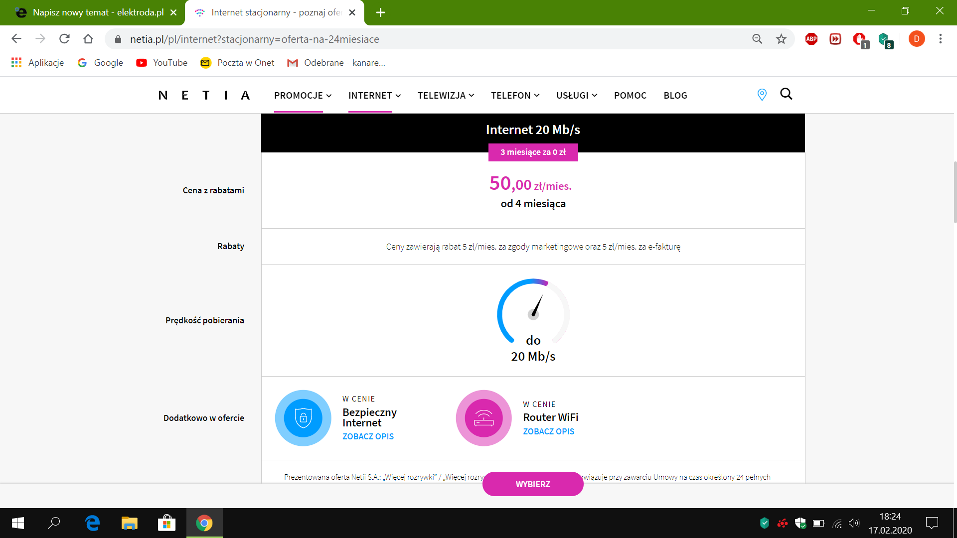Open the BLOG page
Screen dimensions: 957x538
click(x=675, y=95)
